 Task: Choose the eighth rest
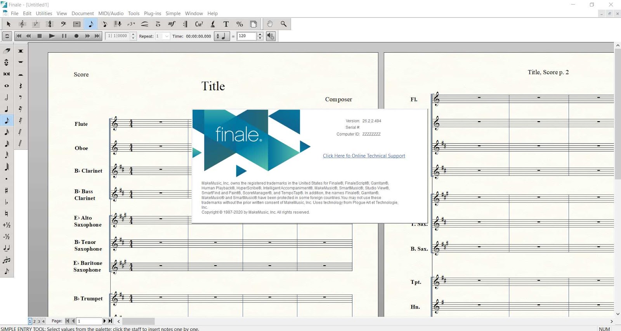click(21, 97)
